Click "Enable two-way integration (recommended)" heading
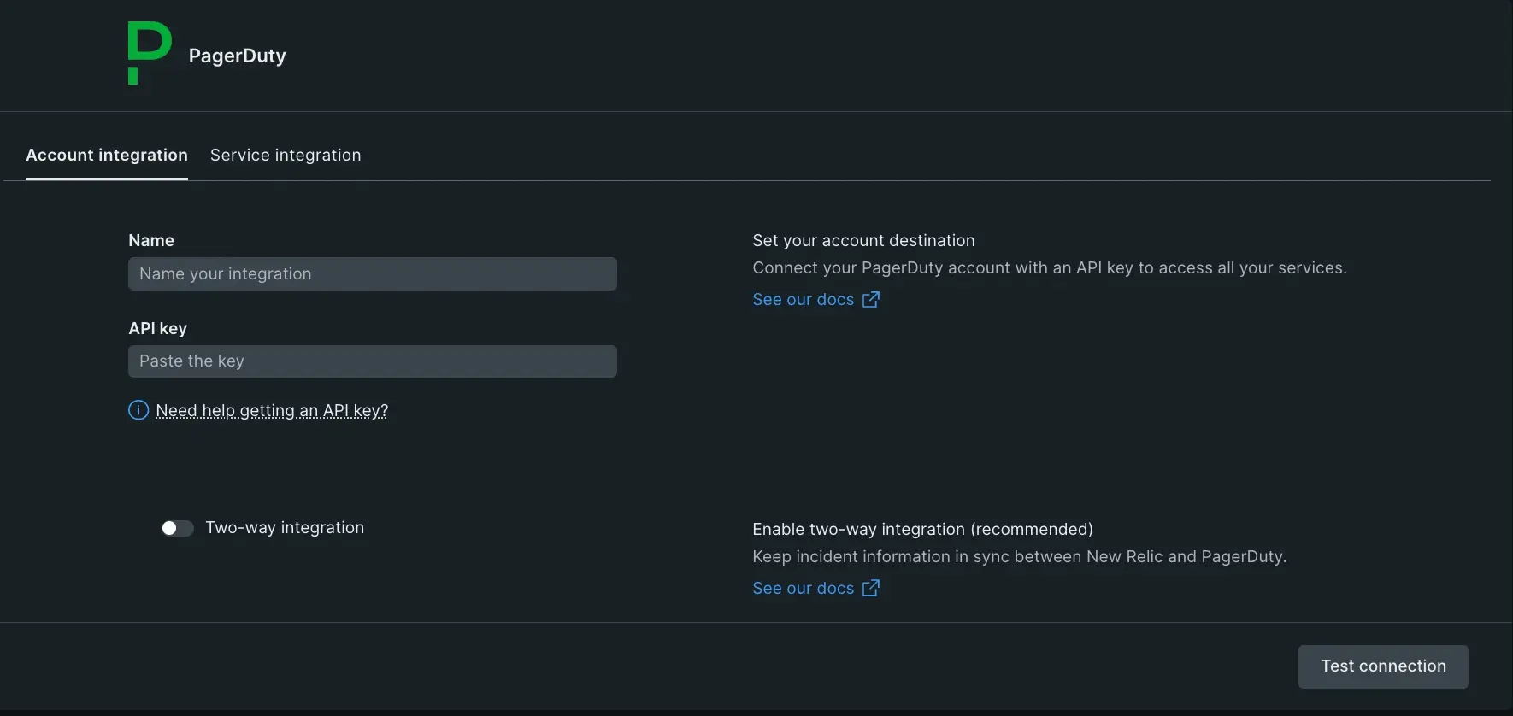The image size is (1513, 716). pos(922,530)
